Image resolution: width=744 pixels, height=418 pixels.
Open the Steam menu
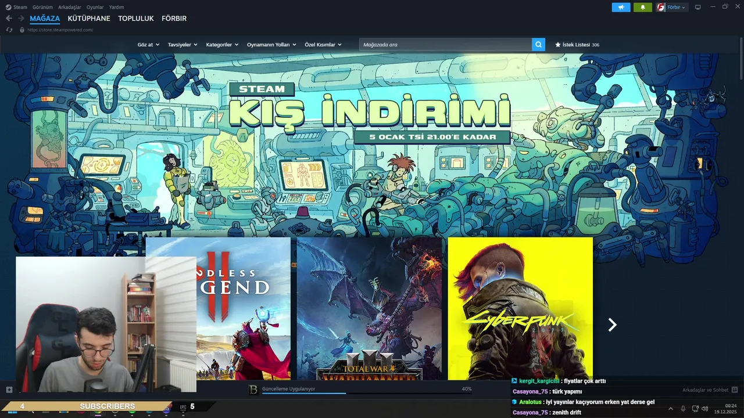coord(17,8)
